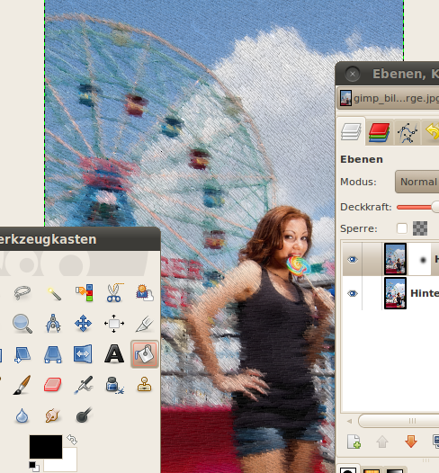Select the Shear tool

coord(22,354)
